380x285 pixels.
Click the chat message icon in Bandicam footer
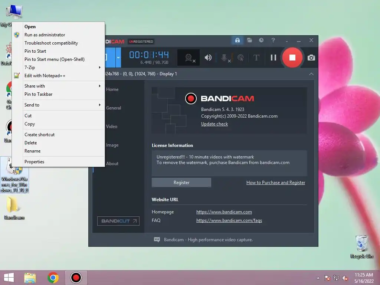[157, 240]
